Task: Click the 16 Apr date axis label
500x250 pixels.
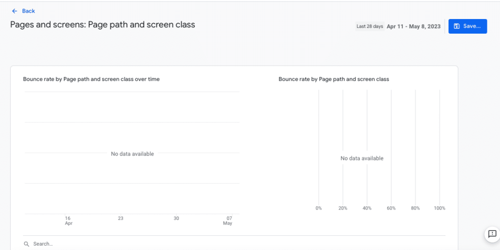Action: click(68, 220)
